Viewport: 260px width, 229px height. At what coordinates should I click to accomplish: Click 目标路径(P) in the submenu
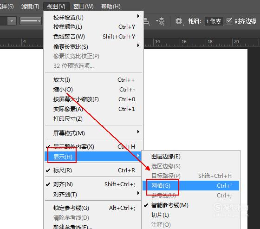click(x=191, y=176)
